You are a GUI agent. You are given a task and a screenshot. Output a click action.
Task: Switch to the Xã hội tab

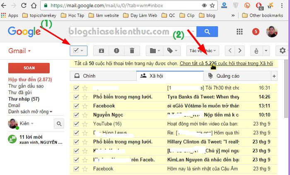pos(170,76)
